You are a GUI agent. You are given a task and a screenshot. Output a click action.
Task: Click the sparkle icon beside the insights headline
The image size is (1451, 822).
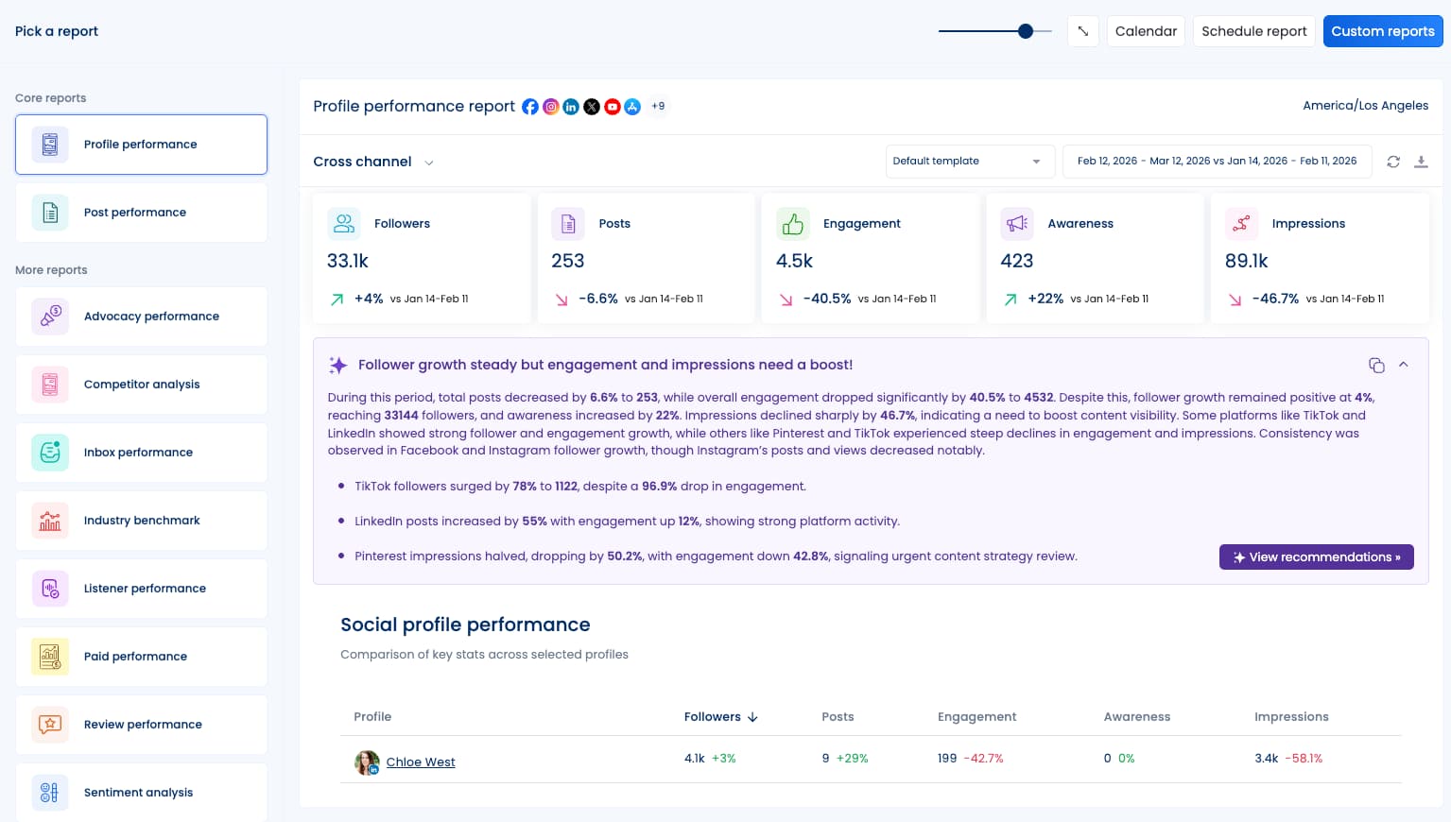pos(337,365)
